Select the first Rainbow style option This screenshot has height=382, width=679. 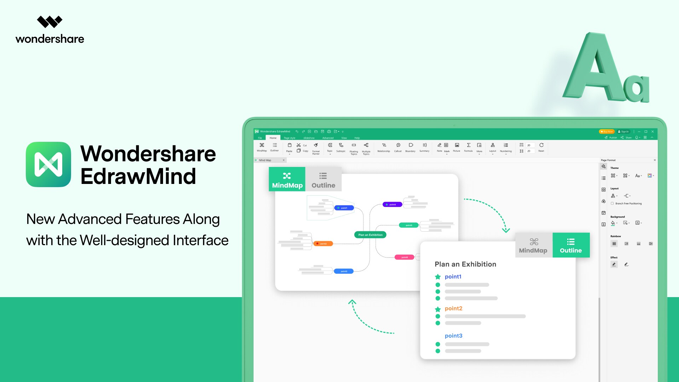[614, 244]
